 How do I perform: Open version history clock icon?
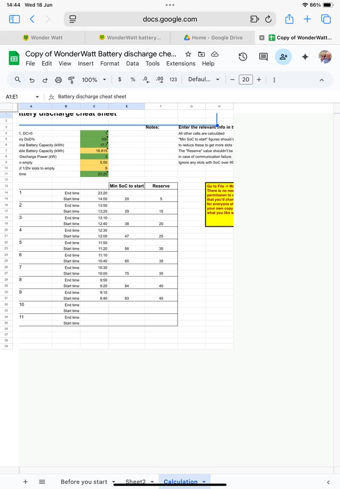point(243,57)
